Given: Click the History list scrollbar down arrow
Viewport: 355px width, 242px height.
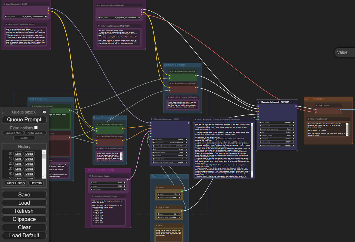Looking at the screenshot, I should coord(44,176).
